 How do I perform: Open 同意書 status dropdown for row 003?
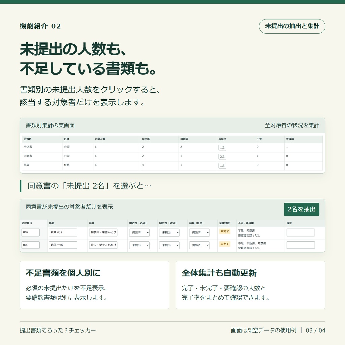point(169,245)
